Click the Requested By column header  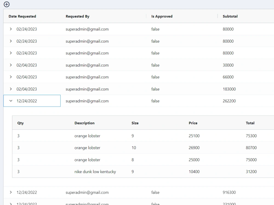[x=77, y=16]
